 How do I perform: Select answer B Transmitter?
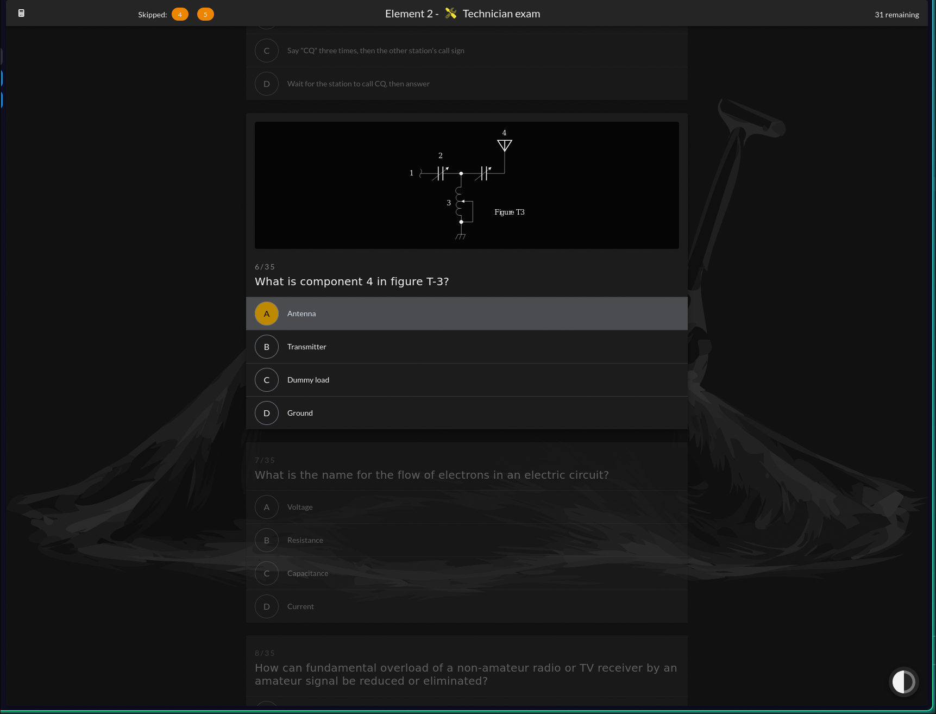pyautogui.click(x=467, y=347)
